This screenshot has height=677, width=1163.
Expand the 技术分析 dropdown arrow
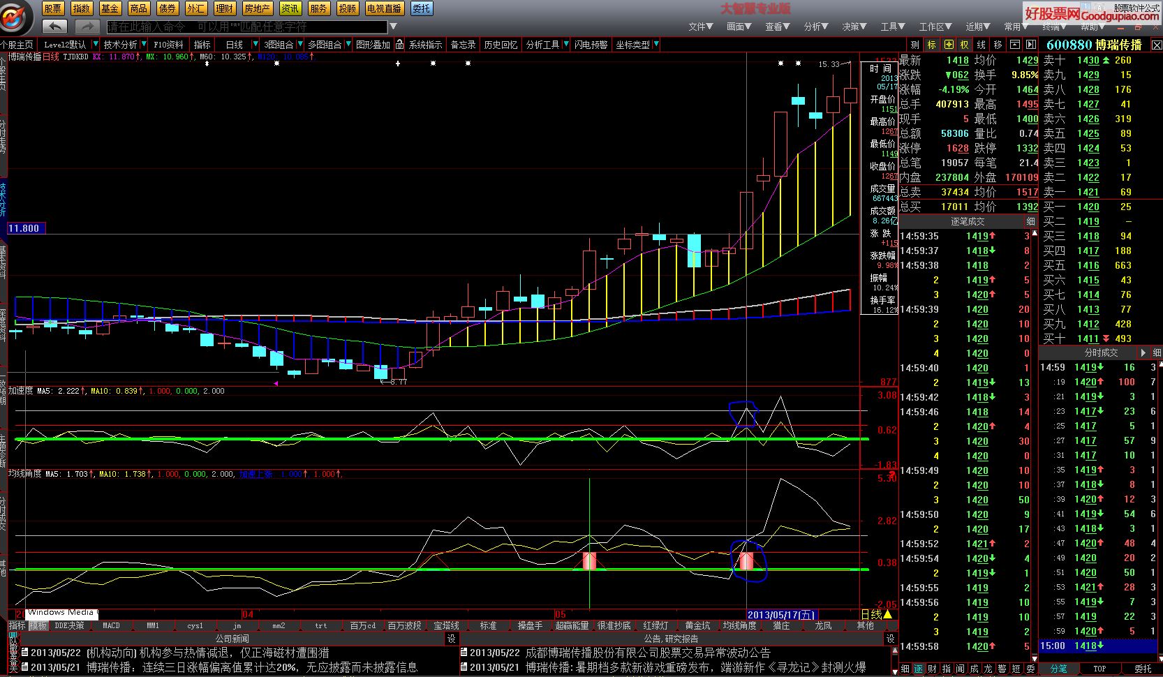click(x=144, y=45)
